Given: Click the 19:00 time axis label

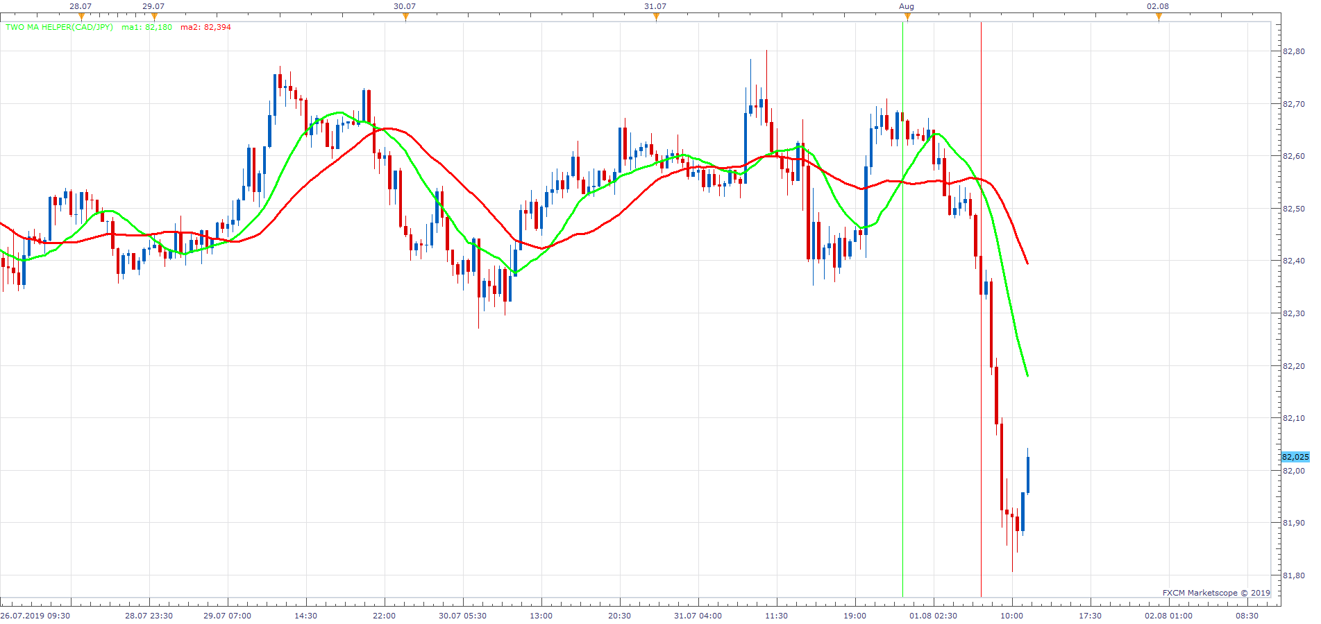Looking at the screenshot, I should (x=855, y=616).
